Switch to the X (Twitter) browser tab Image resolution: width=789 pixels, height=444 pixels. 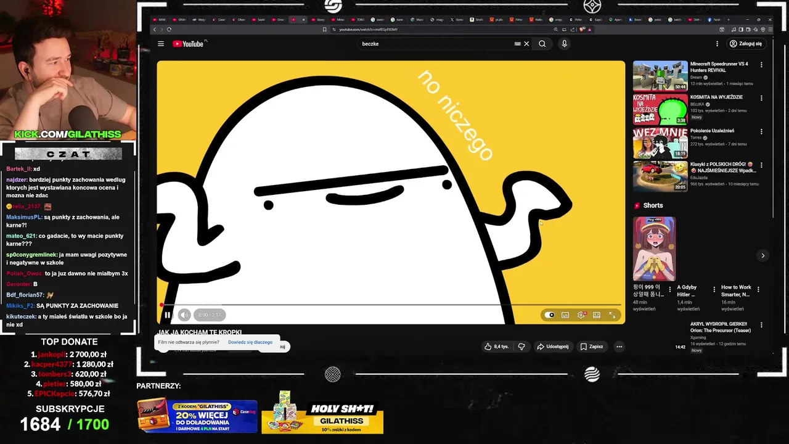click(x=456, y=20)
